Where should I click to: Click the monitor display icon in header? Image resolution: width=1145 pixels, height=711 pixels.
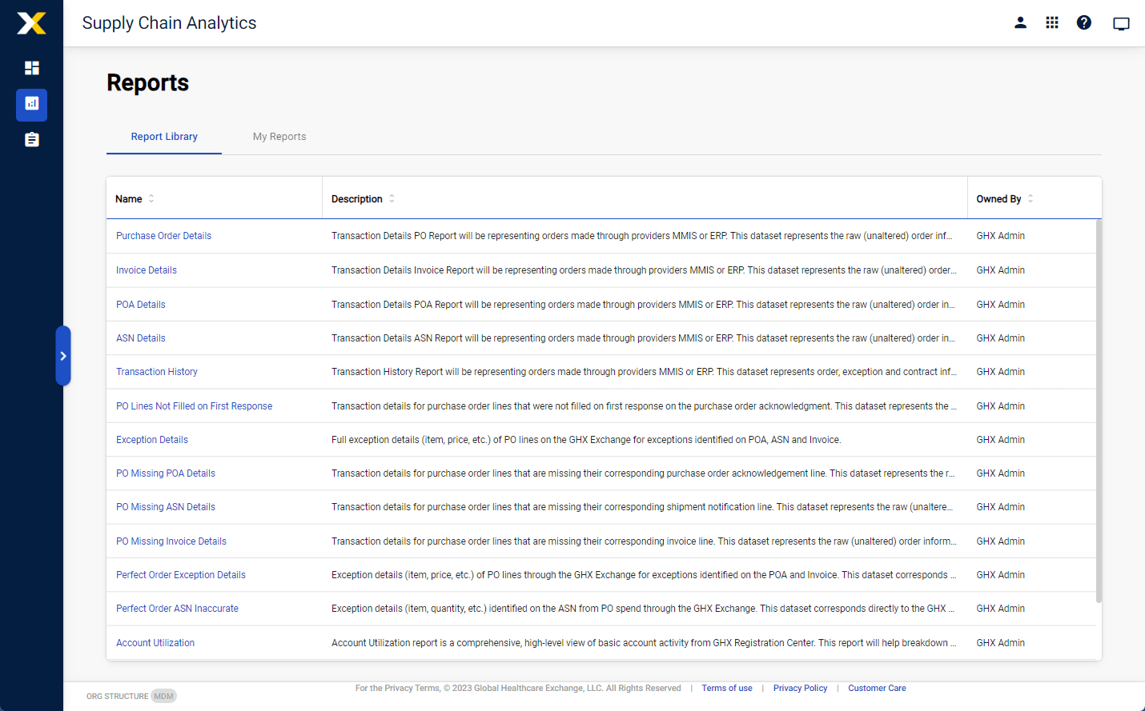(x=1121, y=23)
